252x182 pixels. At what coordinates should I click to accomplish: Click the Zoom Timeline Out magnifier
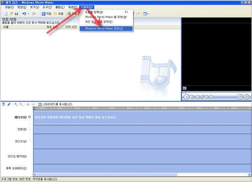[x=21, y=104]
